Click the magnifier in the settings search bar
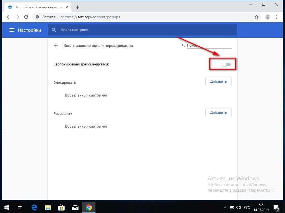The image size is (285, 213). (54, 30)
